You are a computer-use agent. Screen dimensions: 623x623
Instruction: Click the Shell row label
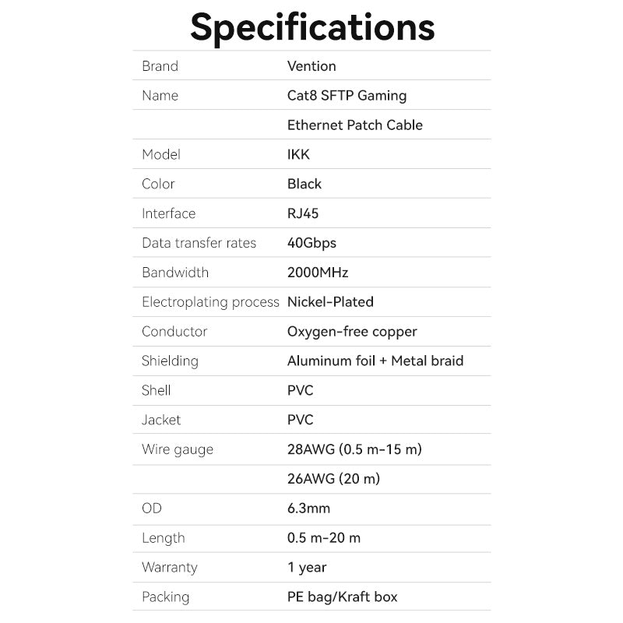click(157, 390)
